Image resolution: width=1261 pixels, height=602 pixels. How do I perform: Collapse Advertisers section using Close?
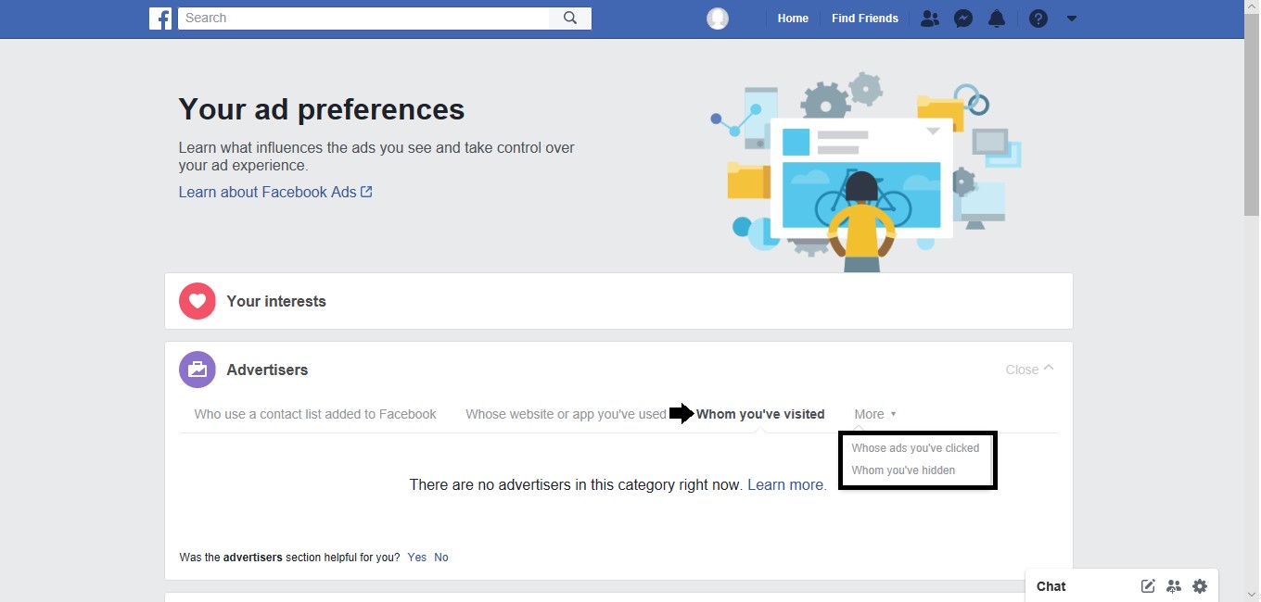[1029, 370]
